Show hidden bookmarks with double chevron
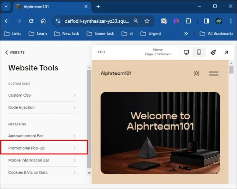The image size is (237, 189). (186, 34)
